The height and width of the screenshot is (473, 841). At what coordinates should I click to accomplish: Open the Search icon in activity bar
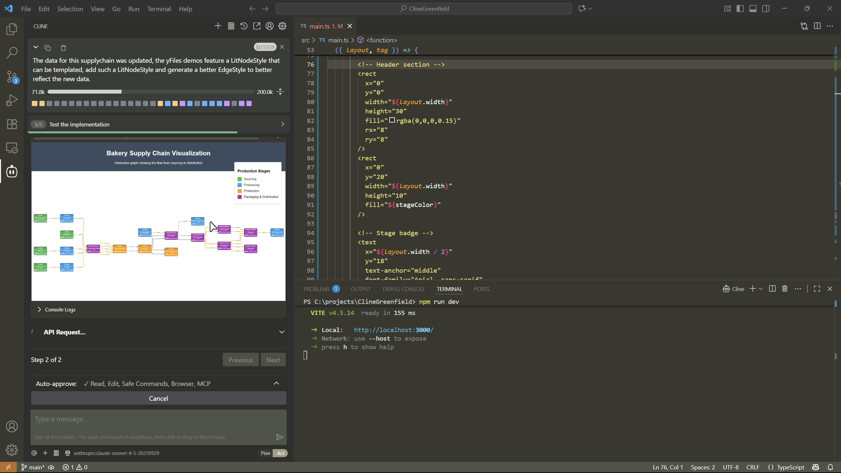click(x=12, y=53)
